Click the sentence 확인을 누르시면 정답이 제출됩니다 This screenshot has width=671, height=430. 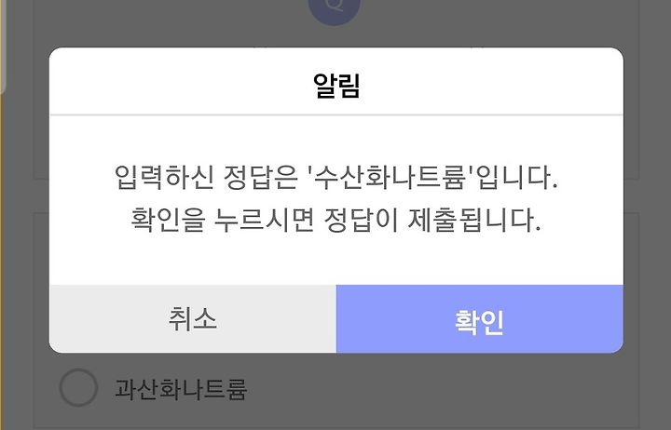(335, 220)
